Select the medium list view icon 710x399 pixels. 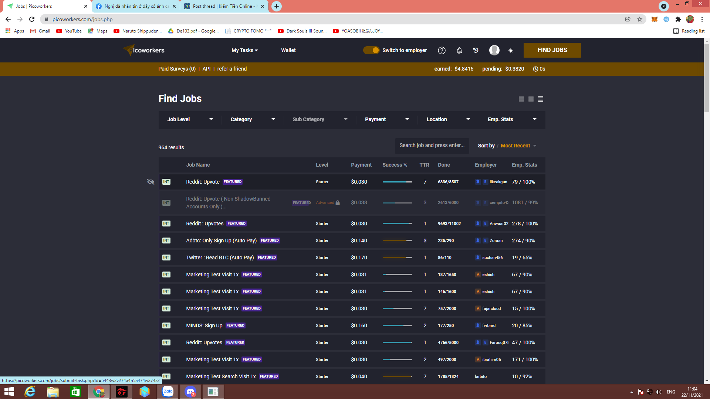tap(531, 99)
